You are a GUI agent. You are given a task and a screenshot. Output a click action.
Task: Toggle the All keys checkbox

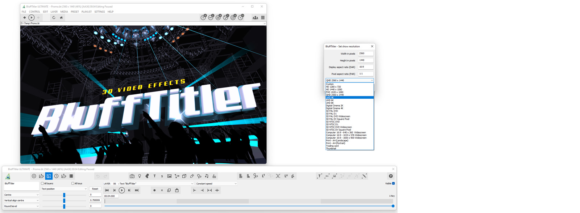pyautogui.click(x=73, y=183)
